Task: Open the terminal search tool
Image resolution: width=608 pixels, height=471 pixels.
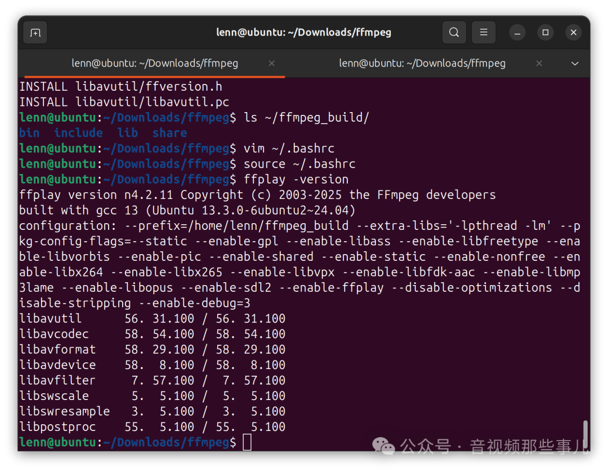Action: coord(454,32)
